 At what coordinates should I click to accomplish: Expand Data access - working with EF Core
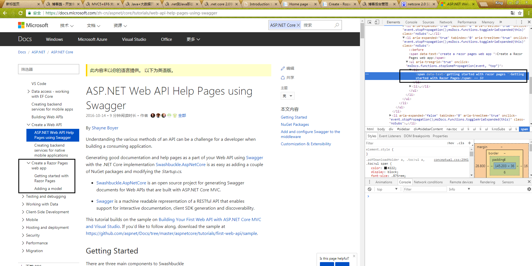pos(28,91)
